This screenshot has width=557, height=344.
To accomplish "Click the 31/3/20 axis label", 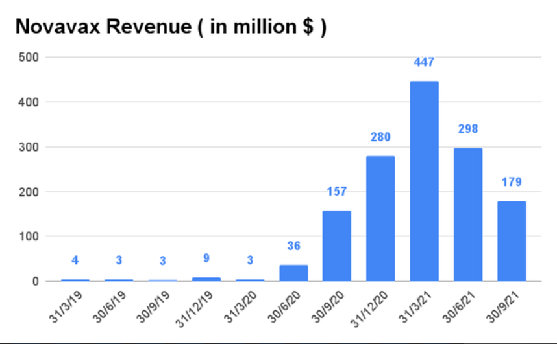I will [240, 307].
